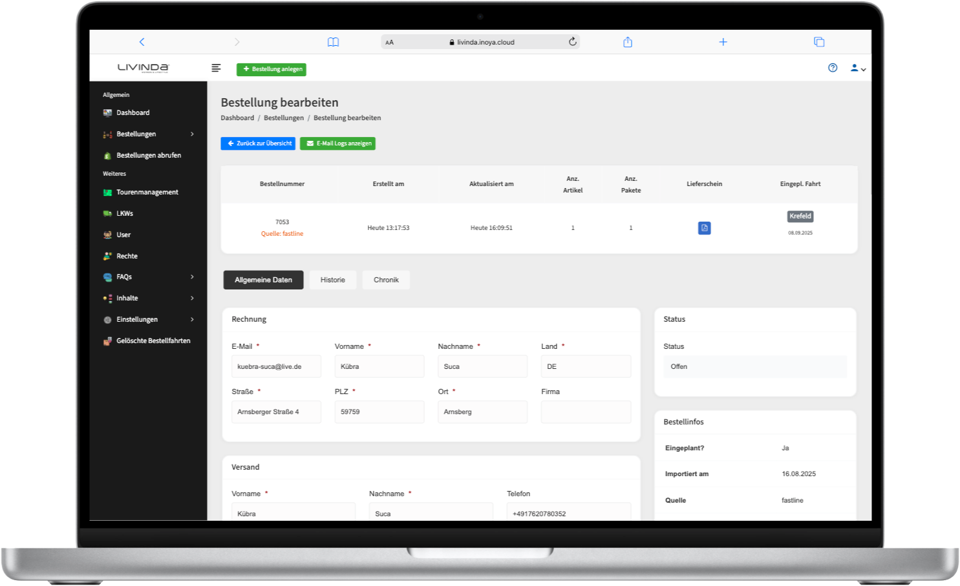
Task: Tap the AA reader text size control
Action: point(389,43)
